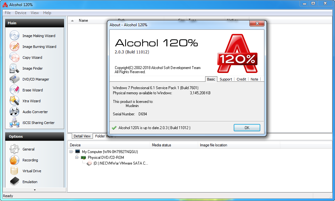Select Image Making Wizard label
Screen dimensions: 335x201
tap(39, 36)
